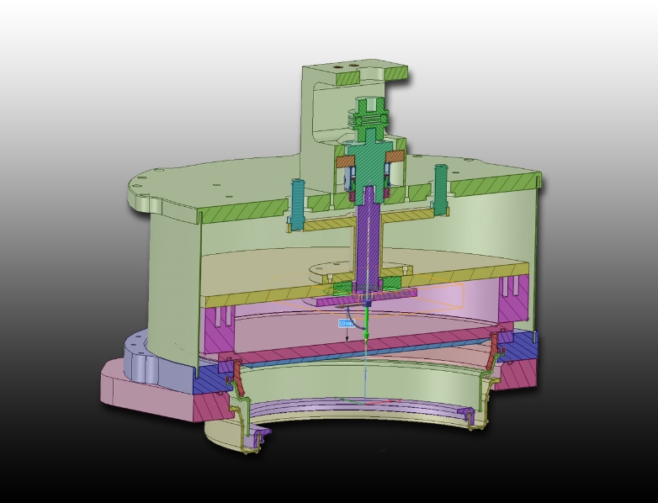Select the right teal bolt in lid
658x503 pixels.
(439, 190)
